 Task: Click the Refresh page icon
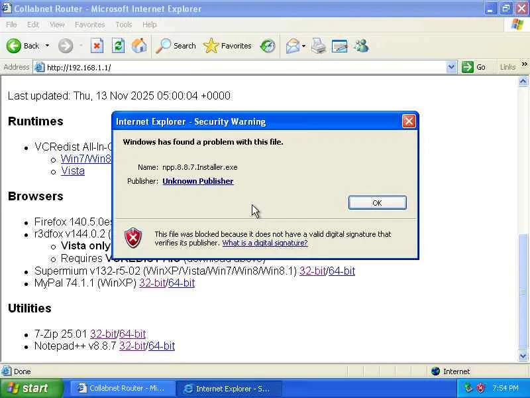pyautogui.click(x=118, y=46)
